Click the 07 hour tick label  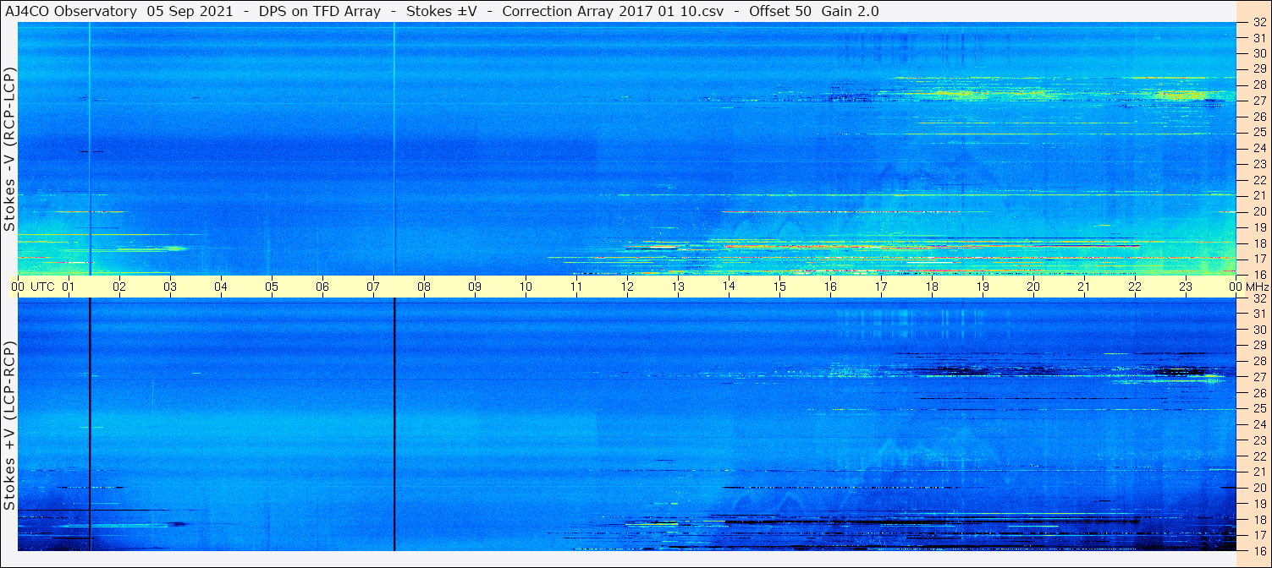pos(373,287)
